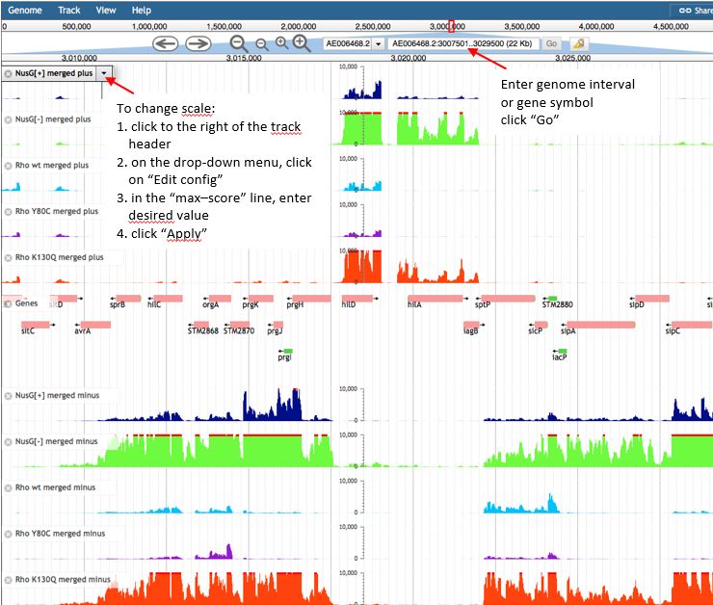This screenshot has width=713, height=605.
Task: Open the Track menu
Action: (x=68, y=10)
